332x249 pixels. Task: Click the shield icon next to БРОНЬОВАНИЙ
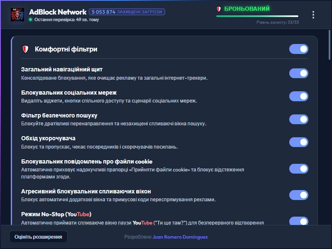[219, 9]
